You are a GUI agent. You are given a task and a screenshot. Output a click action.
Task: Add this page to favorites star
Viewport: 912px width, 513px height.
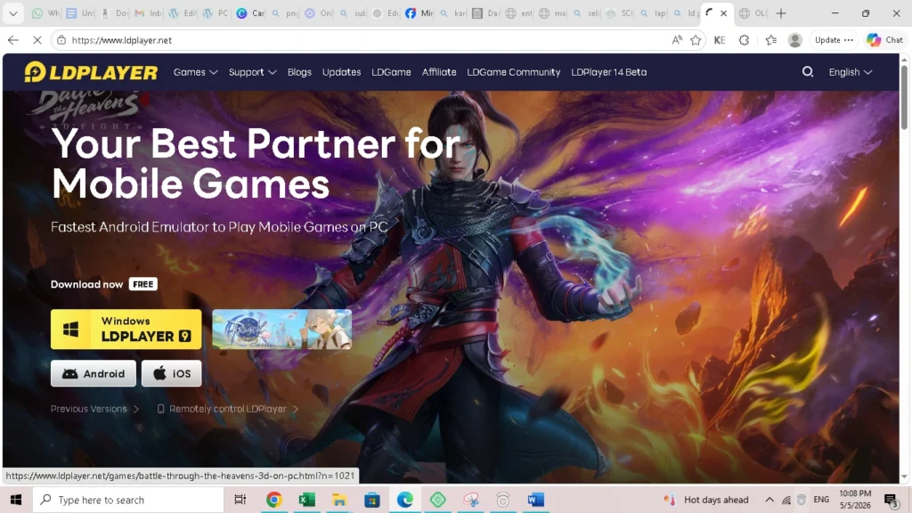[x=696, y=40]
